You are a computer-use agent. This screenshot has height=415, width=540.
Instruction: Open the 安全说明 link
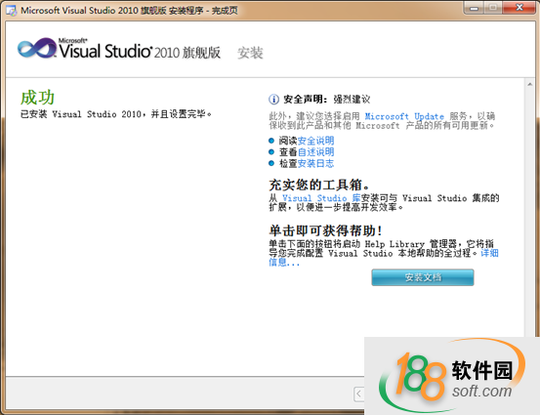[x=315, y=141]
